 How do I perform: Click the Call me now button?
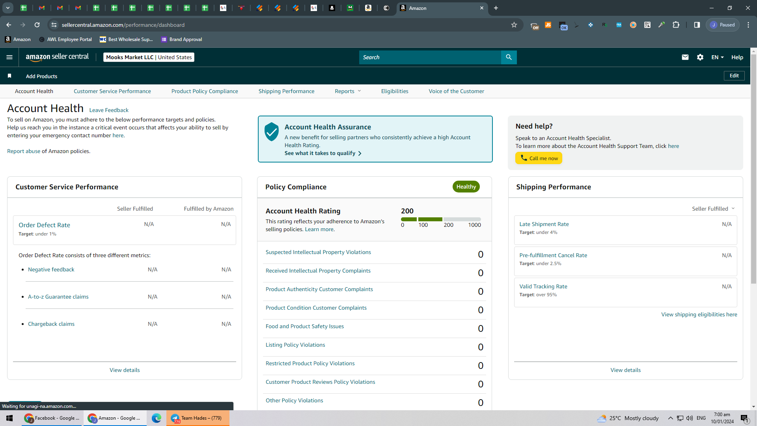[539, 158]
